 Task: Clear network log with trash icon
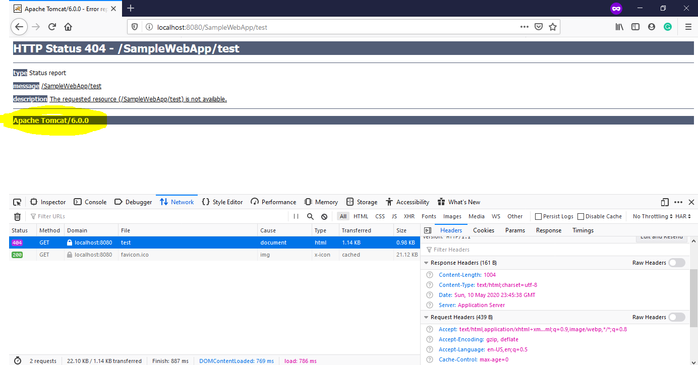pyautogui.click(x=17, y=216)
